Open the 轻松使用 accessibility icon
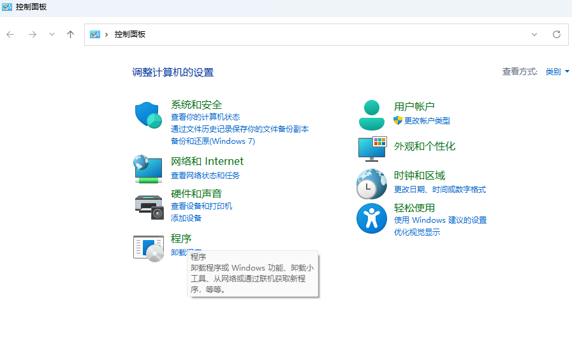572x340 pixels. point(371,218)
